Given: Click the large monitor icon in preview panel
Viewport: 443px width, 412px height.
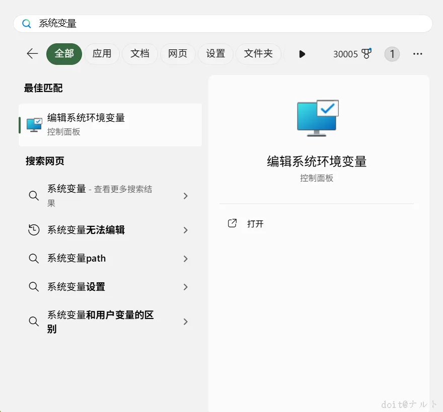Looking at the screenshot, I should point(316,117).
